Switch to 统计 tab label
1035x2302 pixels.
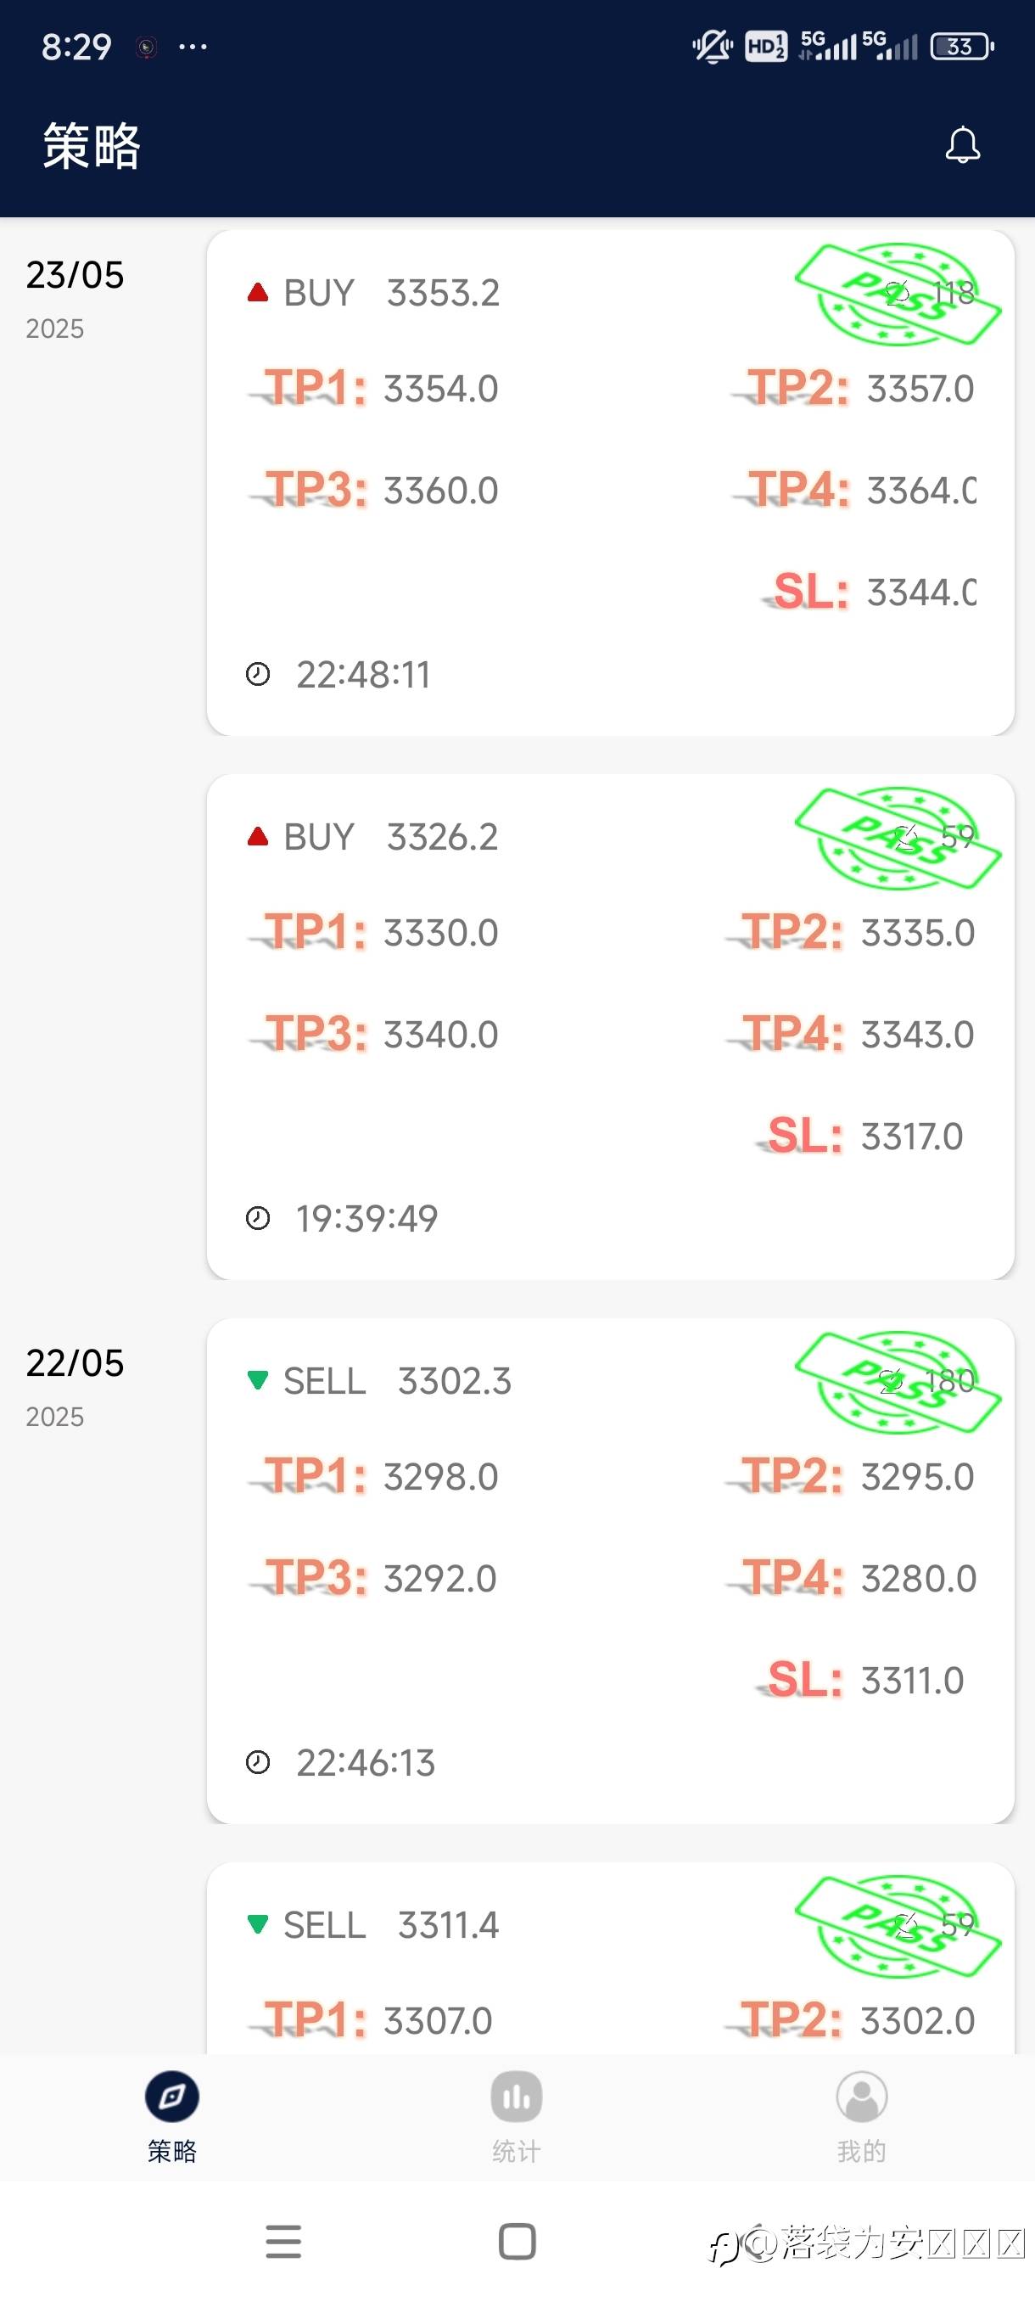pyautogui.click(x=516, y=2151)
